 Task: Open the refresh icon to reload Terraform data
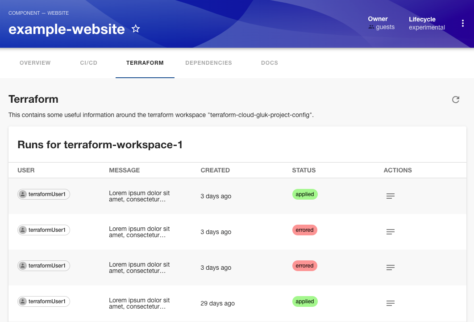point(456,100)
